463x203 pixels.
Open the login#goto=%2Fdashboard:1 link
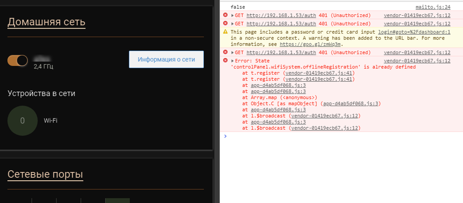point(414,32)
